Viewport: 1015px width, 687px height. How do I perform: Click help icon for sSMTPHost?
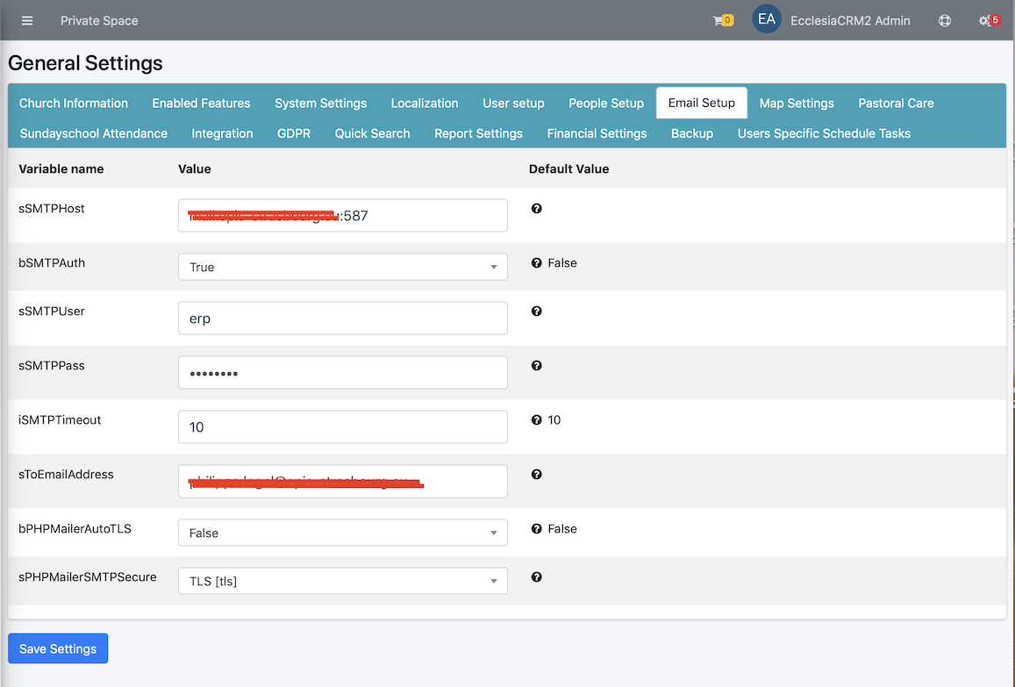point(536,209)
